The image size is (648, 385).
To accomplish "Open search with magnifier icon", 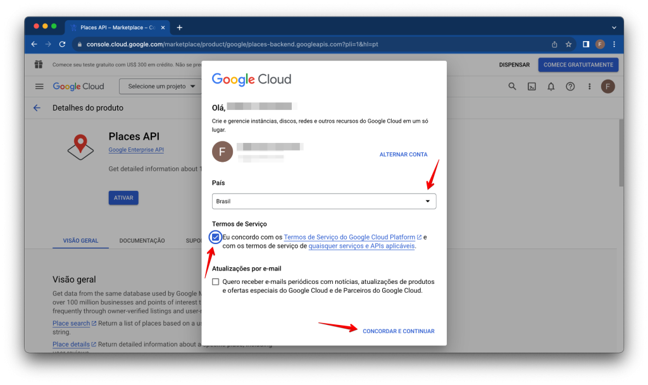I will (512, 86).
